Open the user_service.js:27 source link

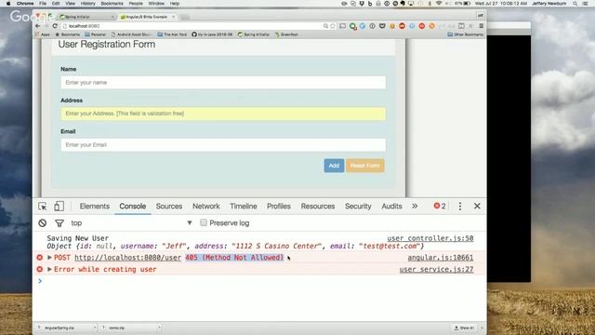[436, 269]
